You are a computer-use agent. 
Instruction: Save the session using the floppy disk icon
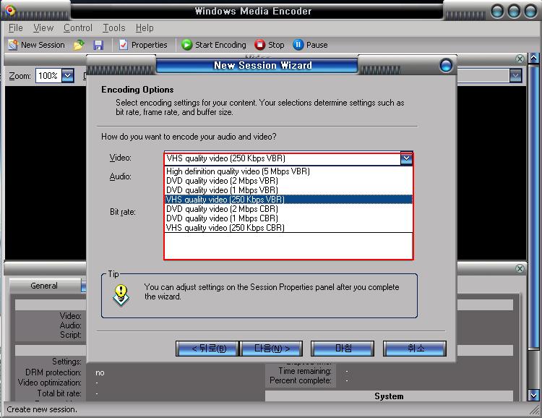pyautogui.click(x=98, y=45)
